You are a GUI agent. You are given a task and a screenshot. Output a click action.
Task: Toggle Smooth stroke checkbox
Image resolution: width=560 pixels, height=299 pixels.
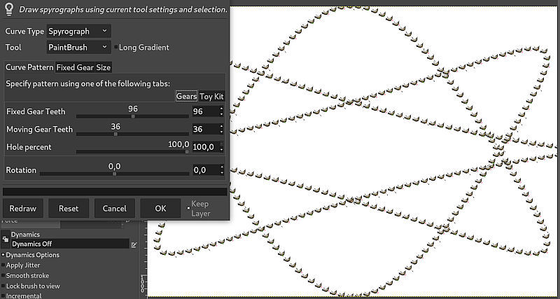pos(3,275)
